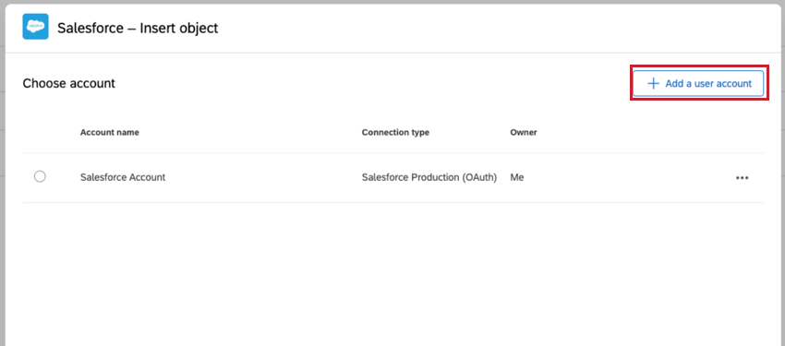Click the Owner column header
The height and width of the screenshot is (346, 785).
point(524,133)
